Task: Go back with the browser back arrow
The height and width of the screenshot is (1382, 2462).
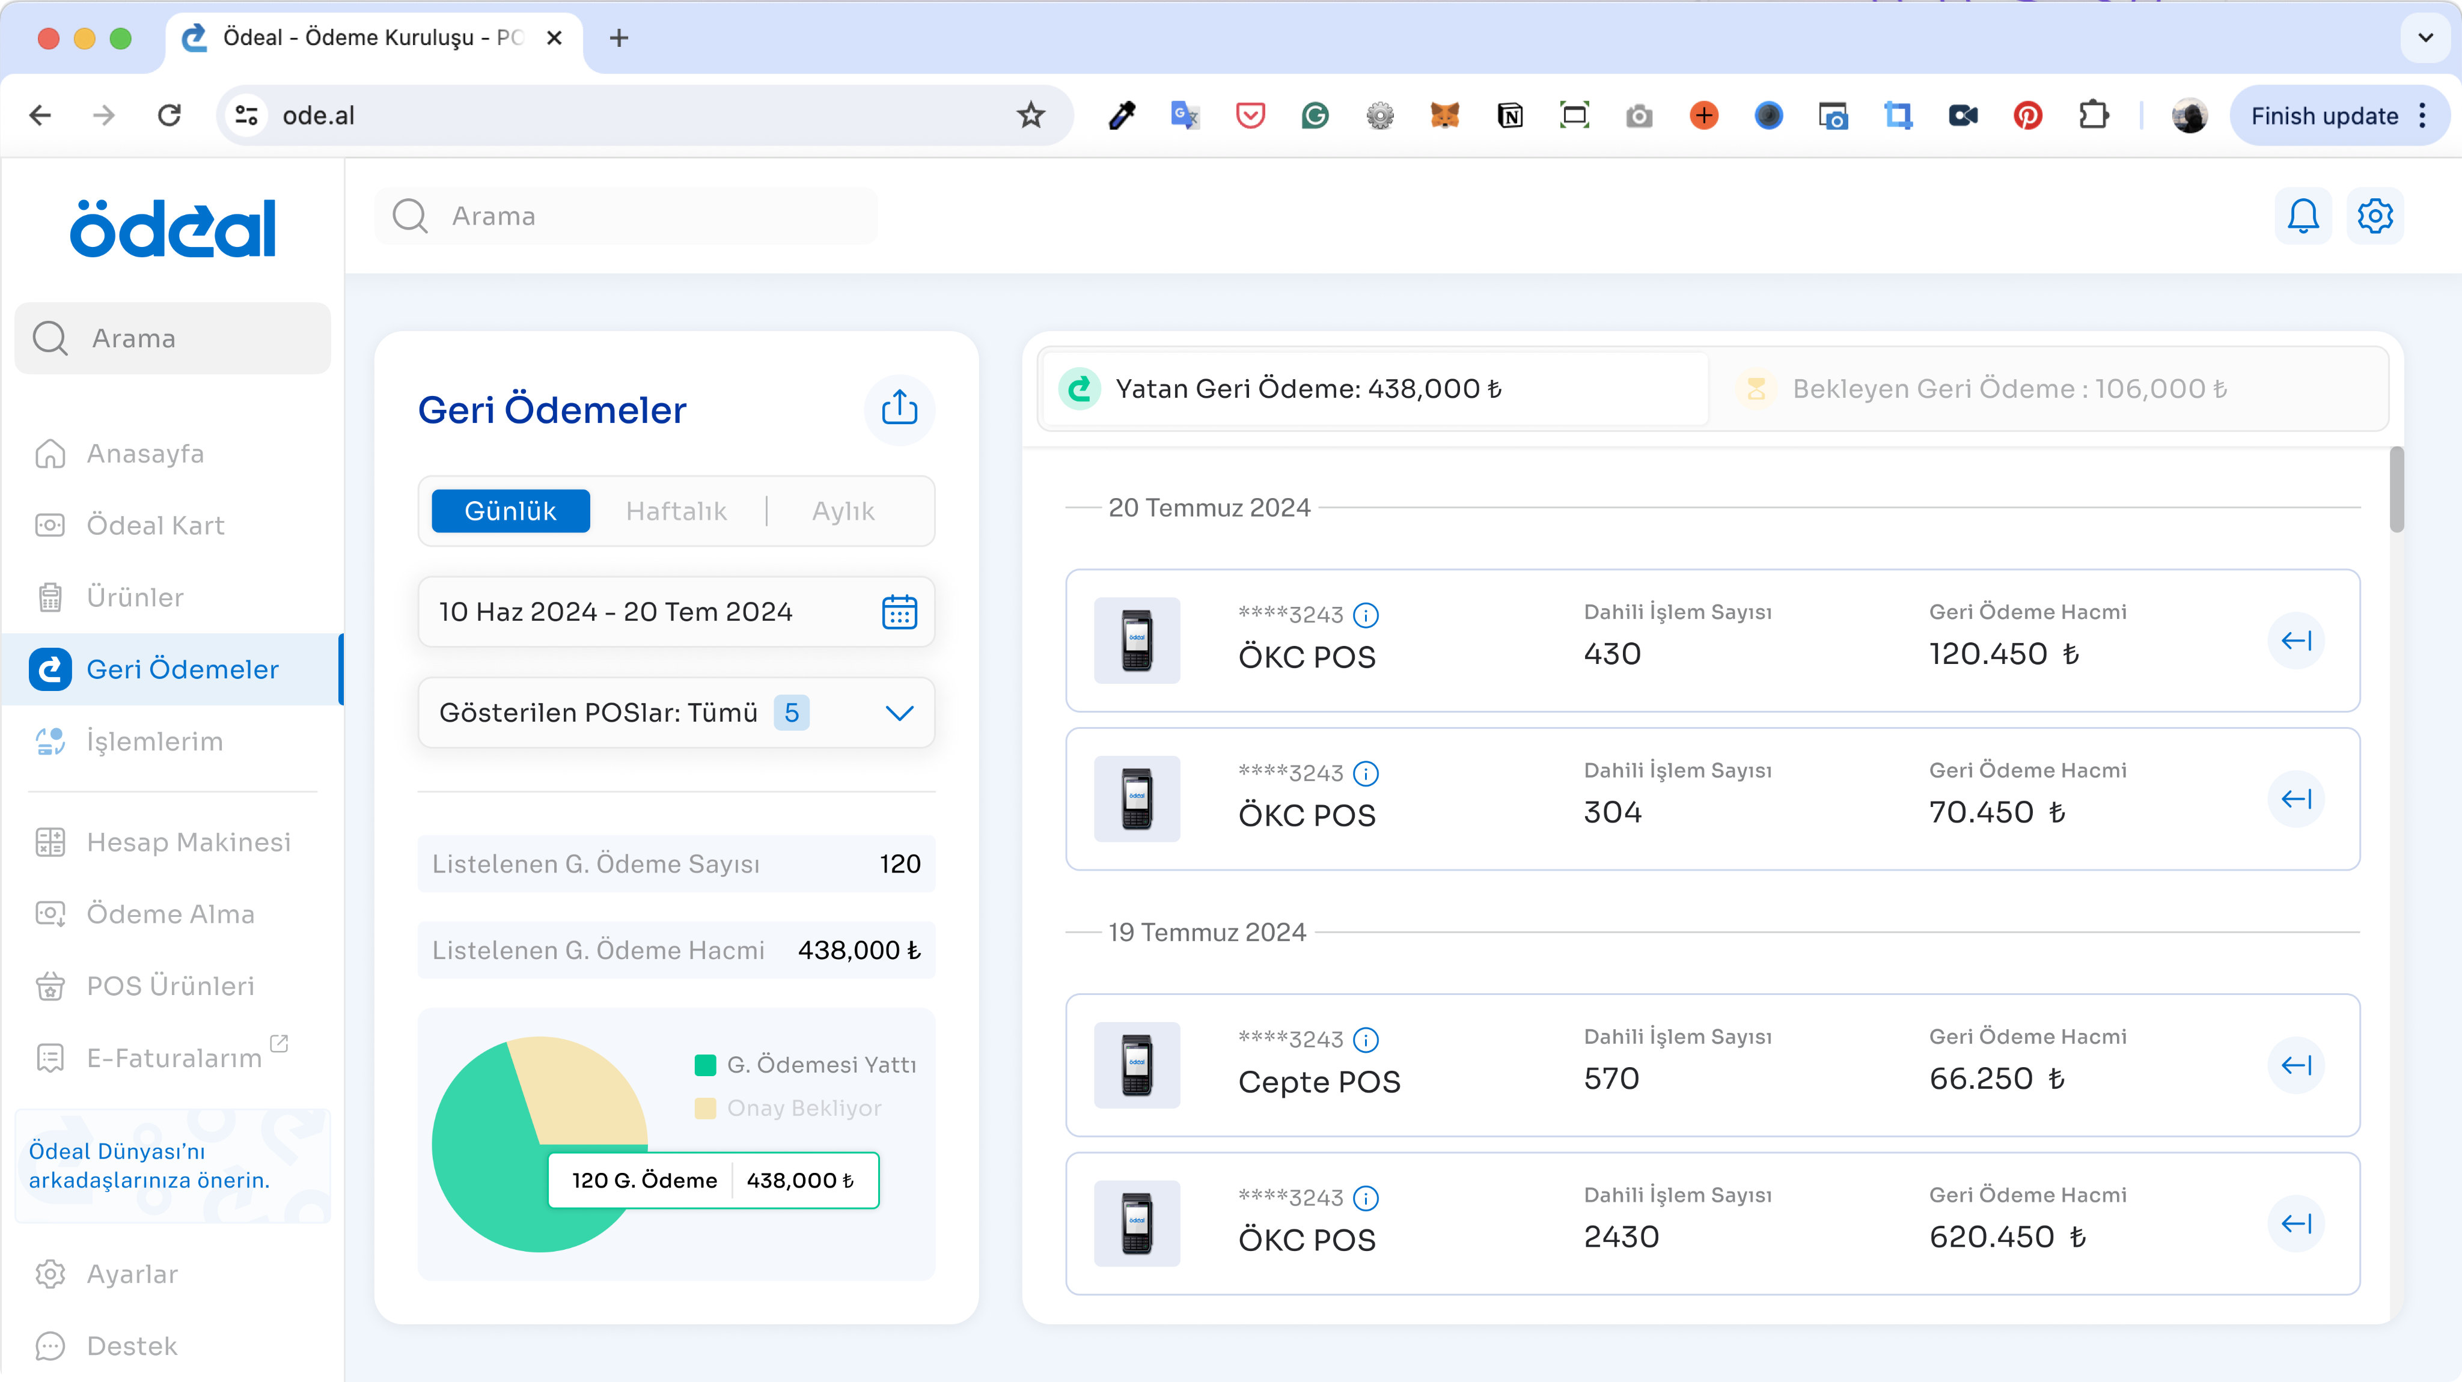Action: [40, 115]
